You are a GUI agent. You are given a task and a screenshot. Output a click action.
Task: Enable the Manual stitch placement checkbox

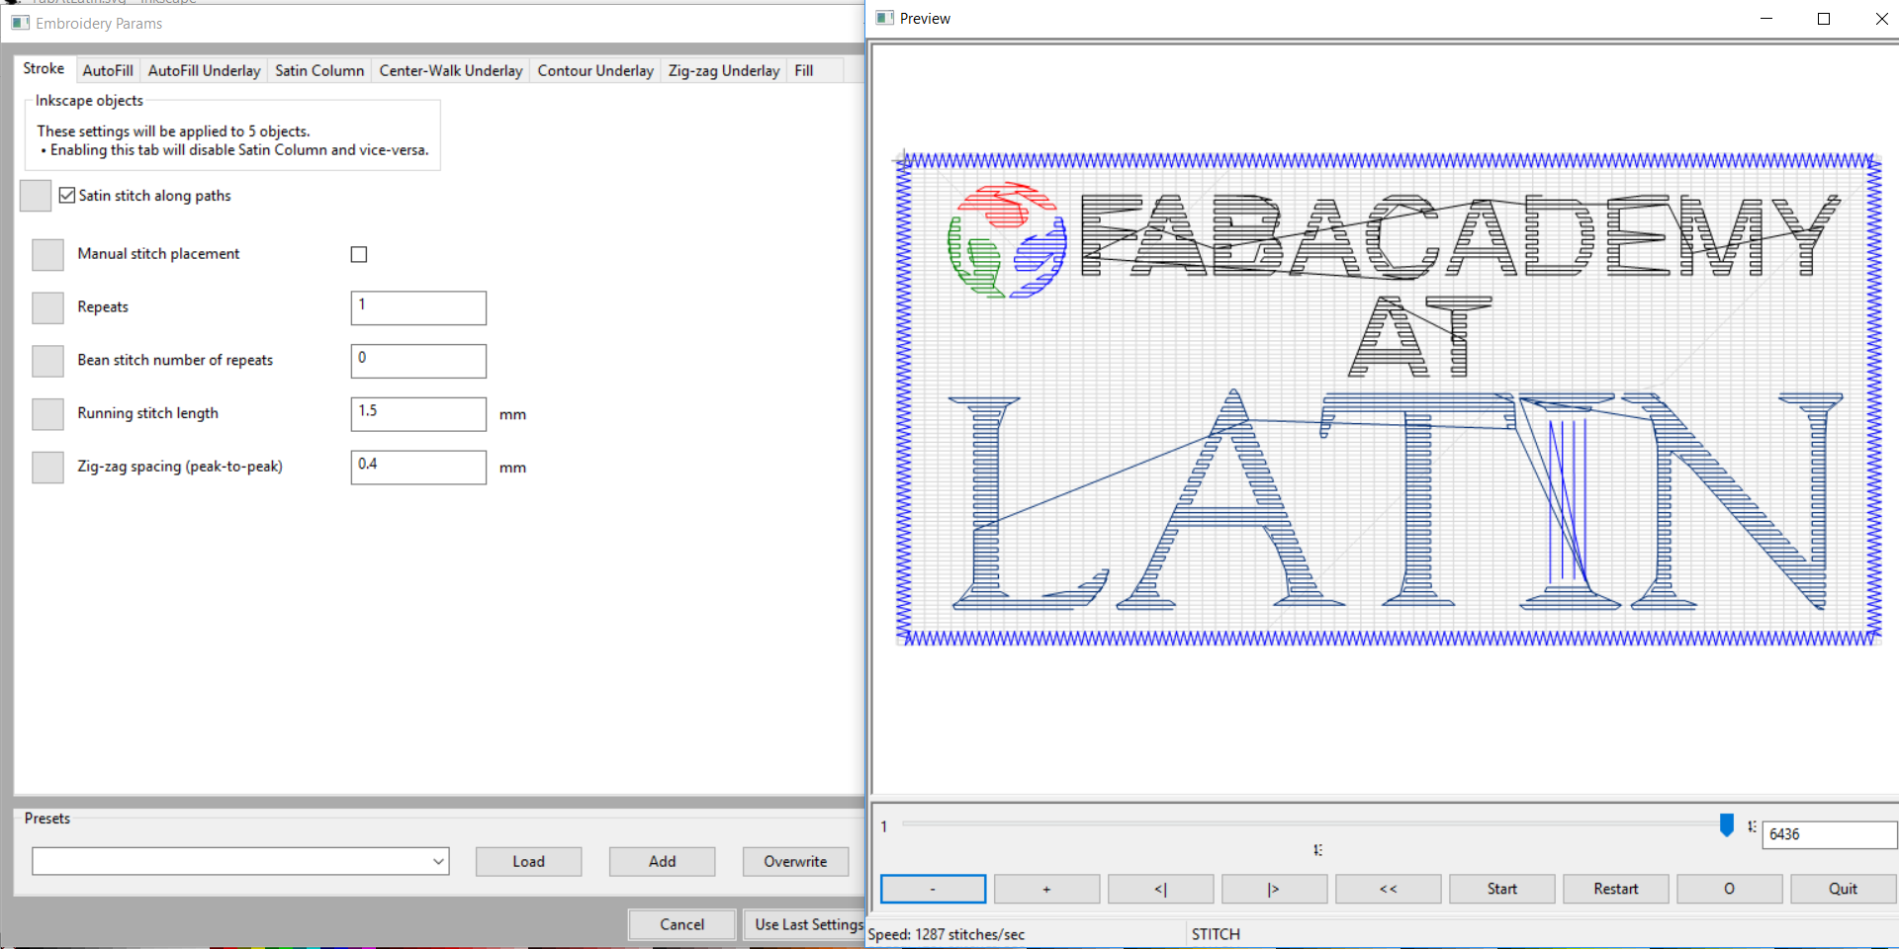pyautogui.click(x=359, y=255)
